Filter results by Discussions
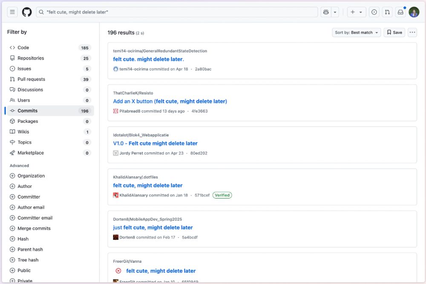 [50, 90]
